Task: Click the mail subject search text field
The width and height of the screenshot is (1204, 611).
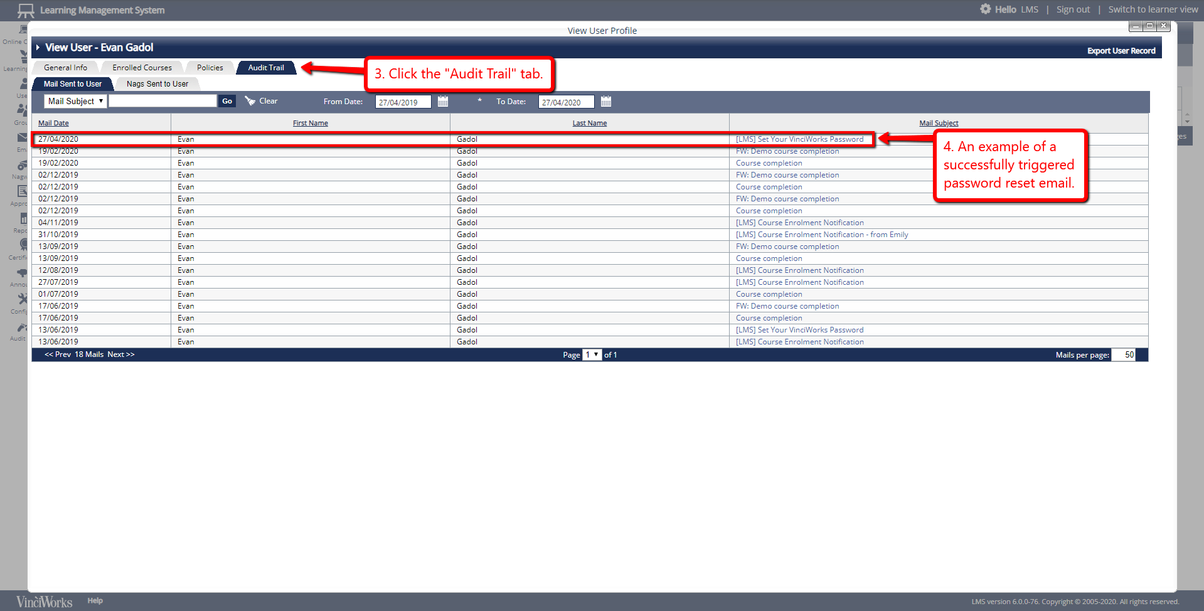Action: 162,101
